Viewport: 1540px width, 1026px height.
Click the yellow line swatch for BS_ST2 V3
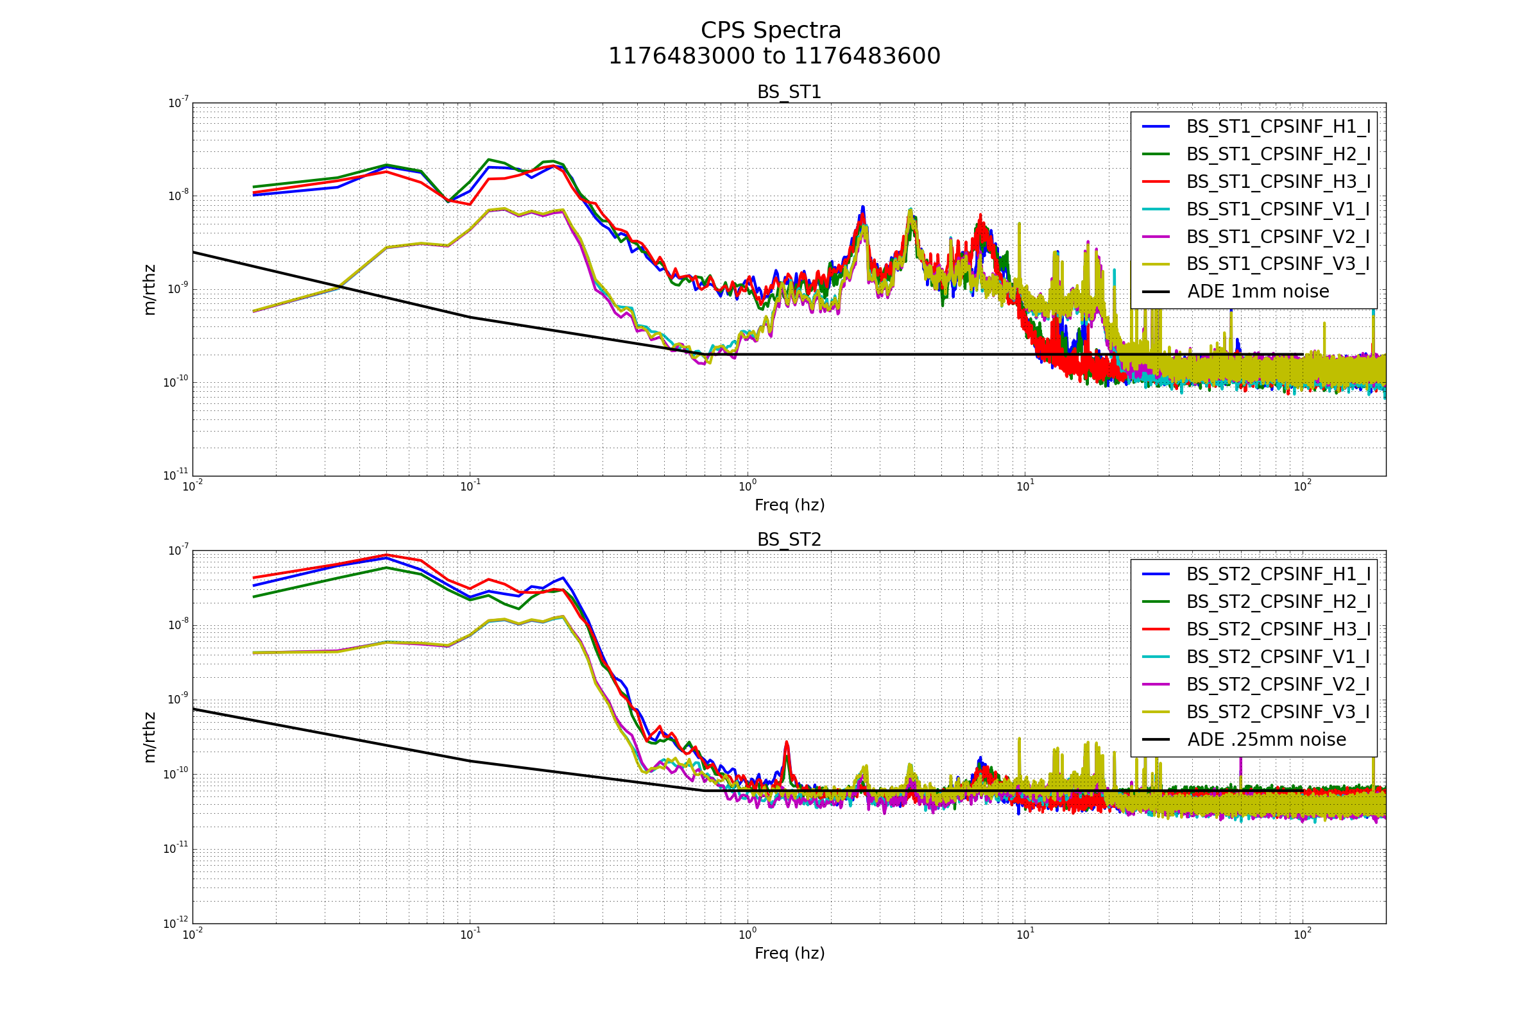1156,711
